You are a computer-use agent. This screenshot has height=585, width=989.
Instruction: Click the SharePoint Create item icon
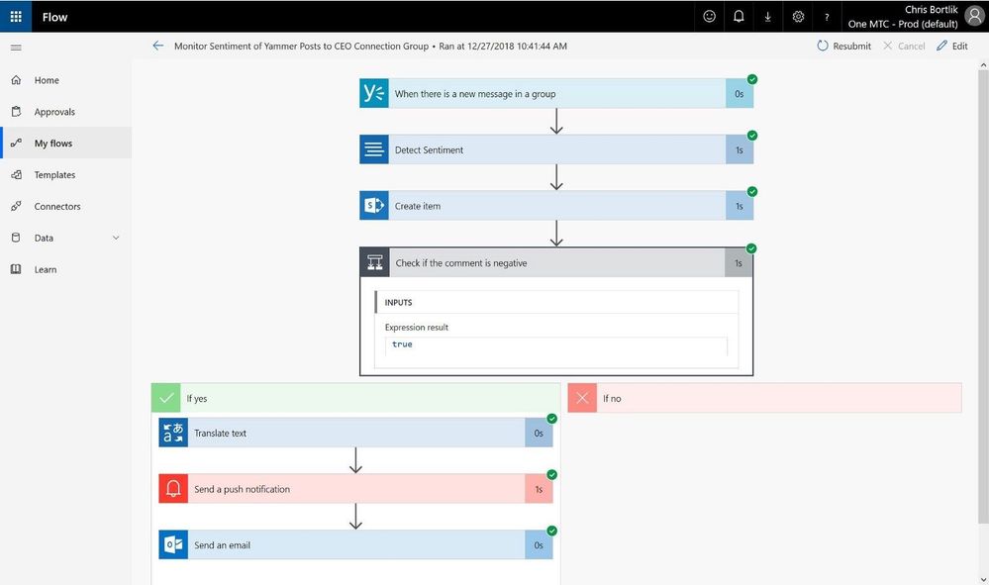pos(374,206)
